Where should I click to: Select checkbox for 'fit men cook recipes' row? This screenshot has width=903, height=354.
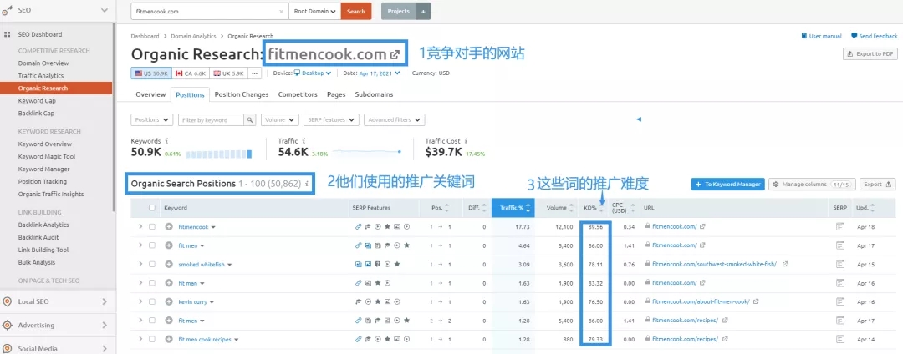(x=151, y=339)
